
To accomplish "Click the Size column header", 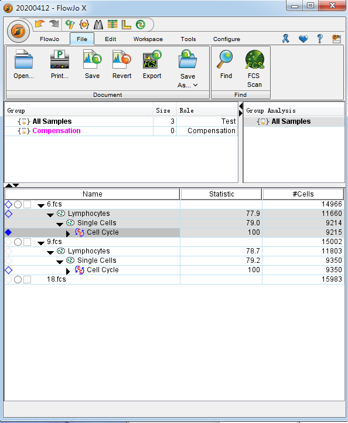I will tap(165, 111).
